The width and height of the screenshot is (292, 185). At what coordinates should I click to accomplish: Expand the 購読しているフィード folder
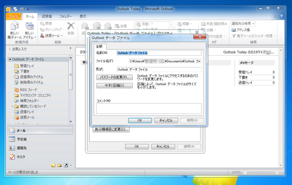coord(12,106)
